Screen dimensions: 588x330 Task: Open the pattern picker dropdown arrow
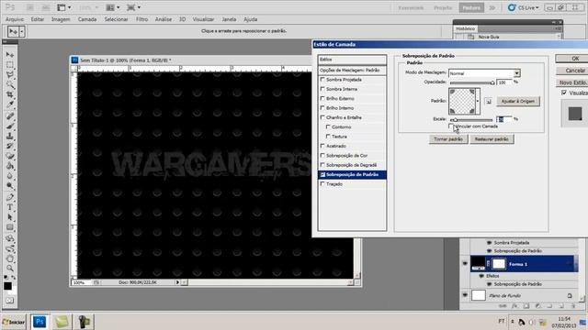(478, 101)
